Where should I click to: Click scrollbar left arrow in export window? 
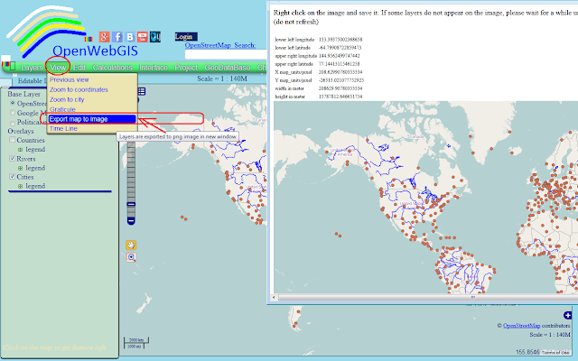[274, 297]
